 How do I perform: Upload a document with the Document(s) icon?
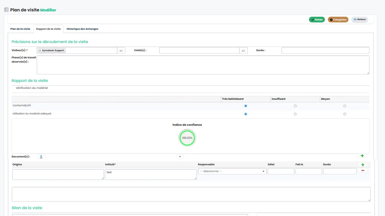click(41, 157)
